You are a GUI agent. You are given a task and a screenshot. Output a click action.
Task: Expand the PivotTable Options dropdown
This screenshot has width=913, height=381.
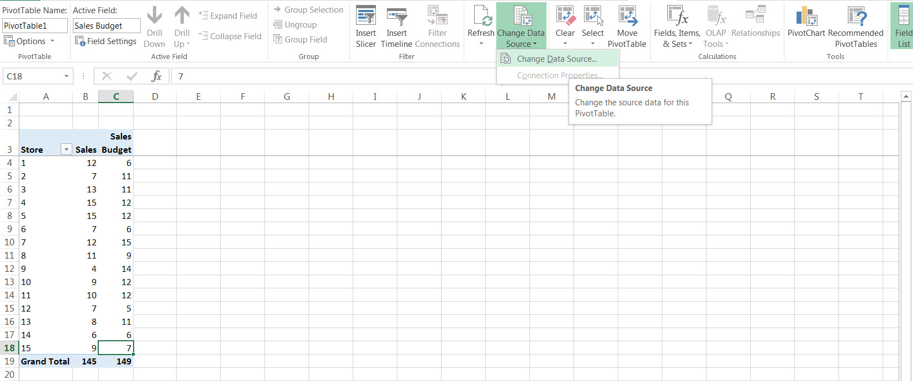(52, 41)
